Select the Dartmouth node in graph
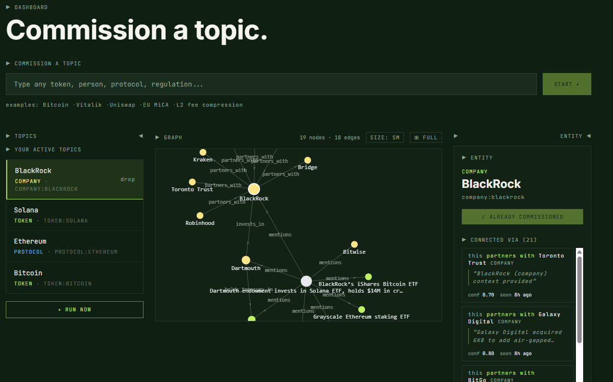 click(x=246, y=260)
